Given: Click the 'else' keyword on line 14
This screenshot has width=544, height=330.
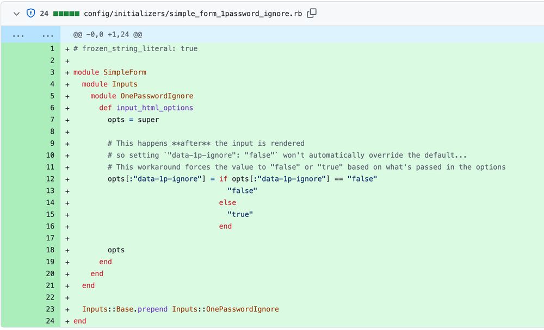Looking at the screenshot, I should 227,202.
